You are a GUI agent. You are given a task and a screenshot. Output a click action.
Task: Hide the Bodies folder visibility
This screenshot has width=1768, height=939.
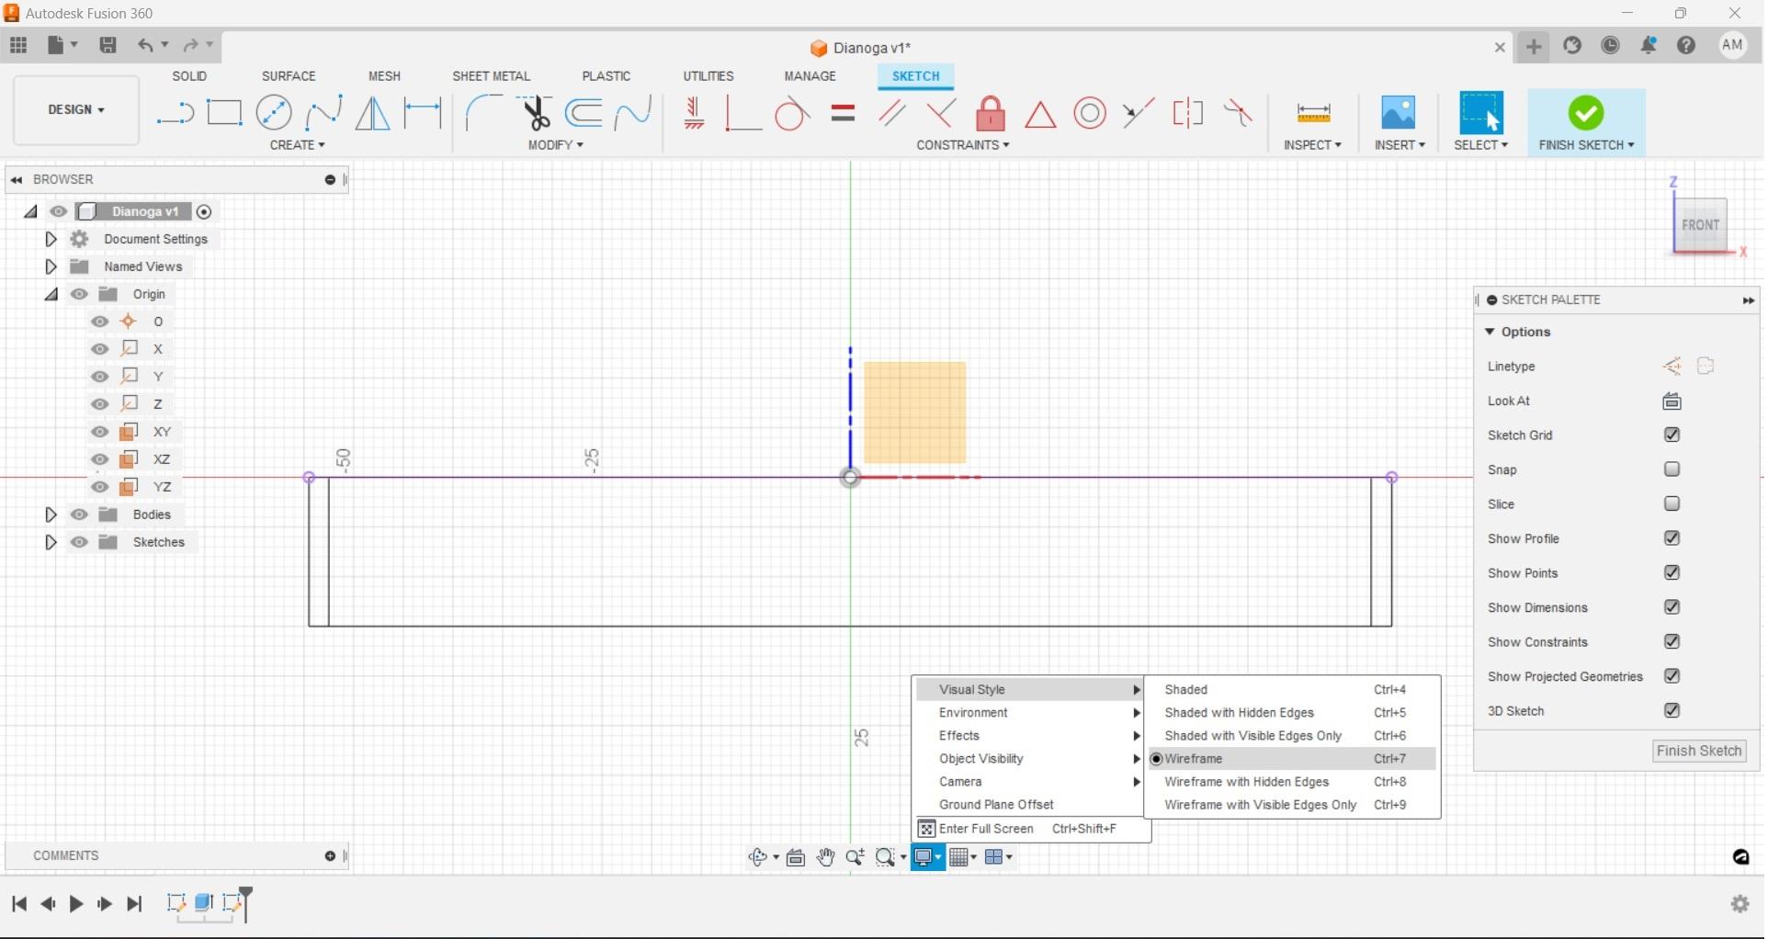[79, 515]
